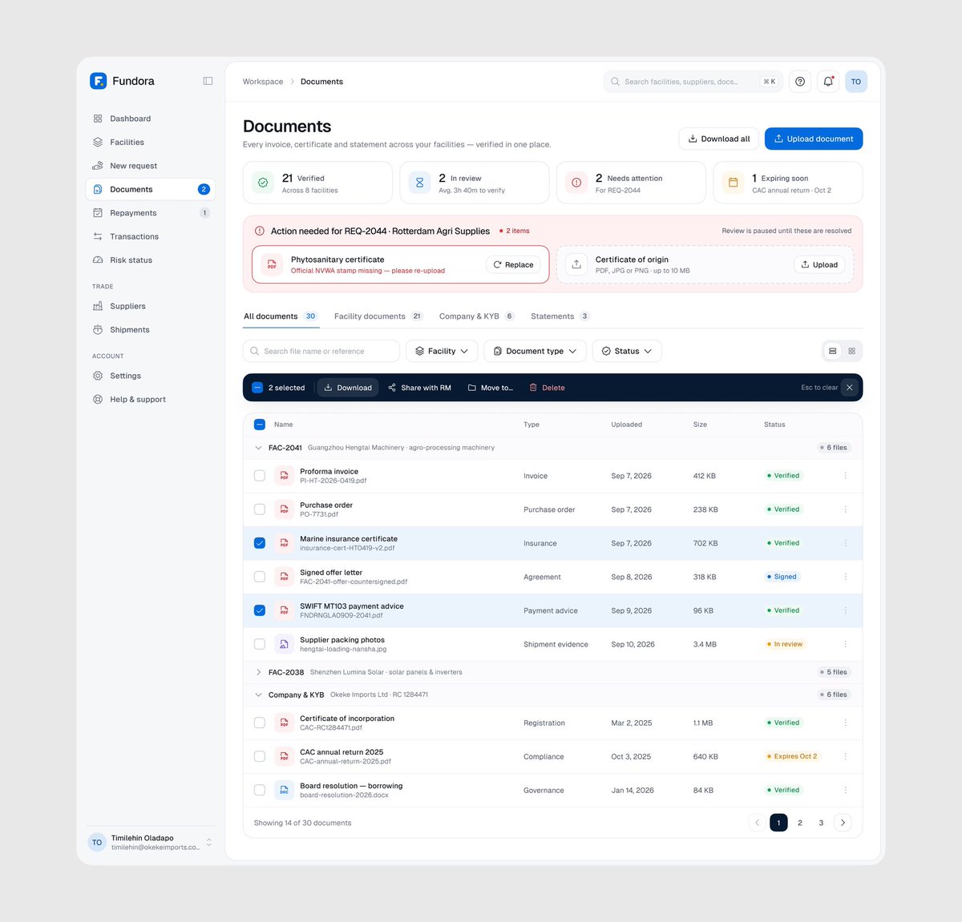The width and height of the screenshot is (962, 922).
Task: Click Replace for Phytosanitary certificate
Action: [x=513, y=264]
